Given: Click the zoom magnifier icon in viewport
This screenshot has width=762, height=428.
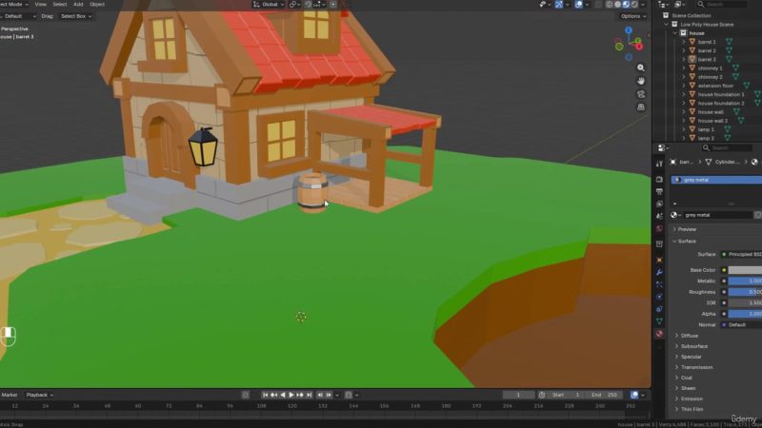Looking at the screenshot, I should (642, 66).
